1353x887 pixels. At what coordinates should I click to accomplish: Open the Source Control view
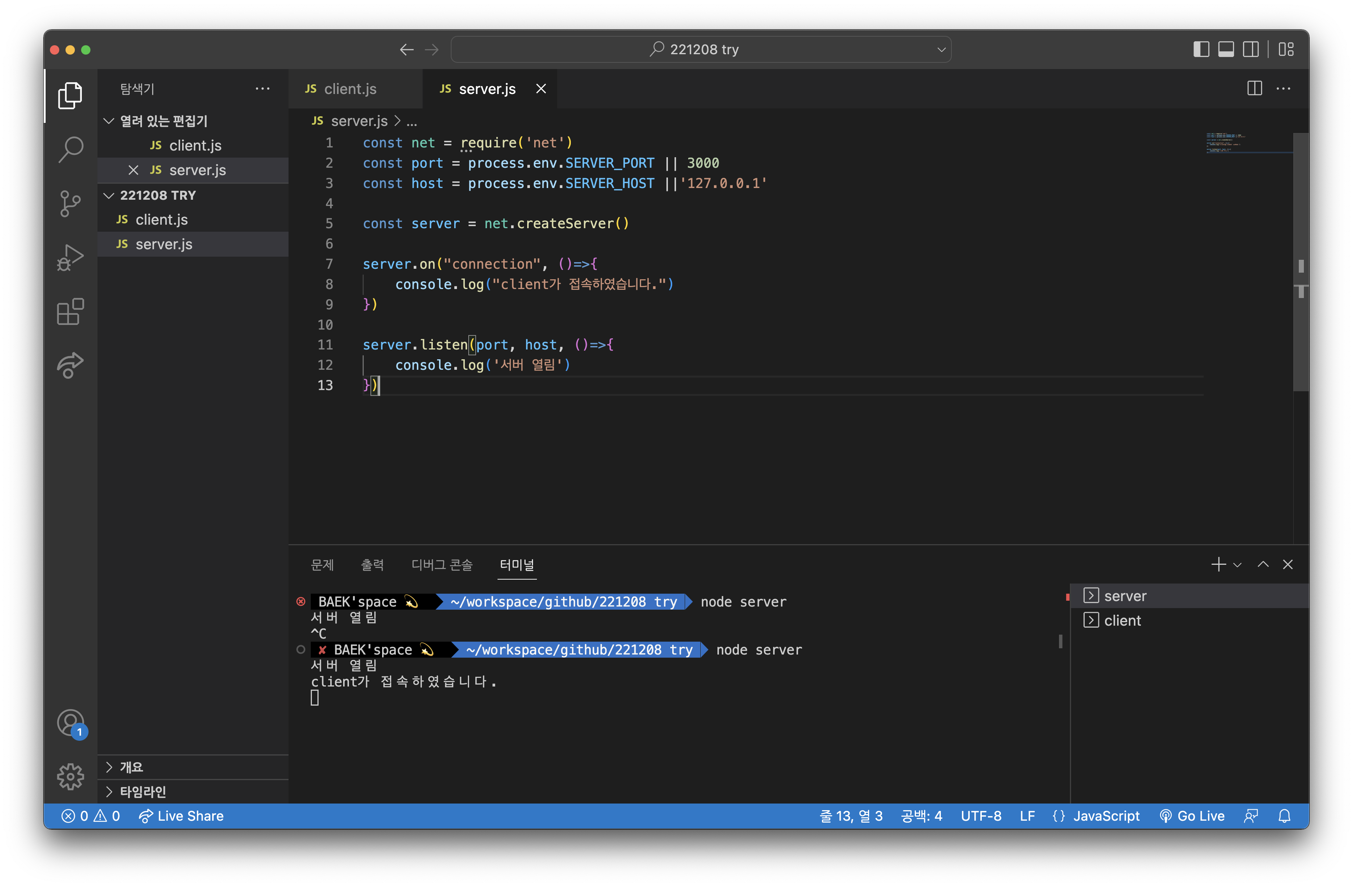click(x=71, y=204)
